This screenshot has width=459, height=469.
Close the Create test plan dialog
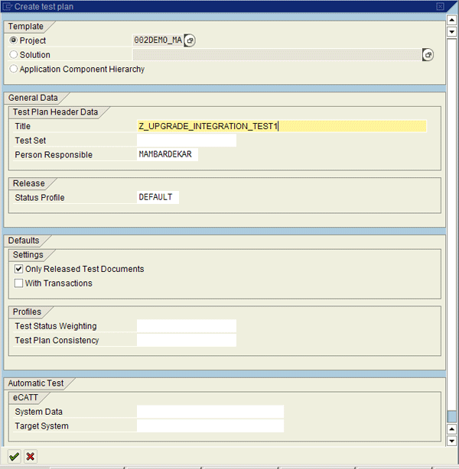click(440, 6)
